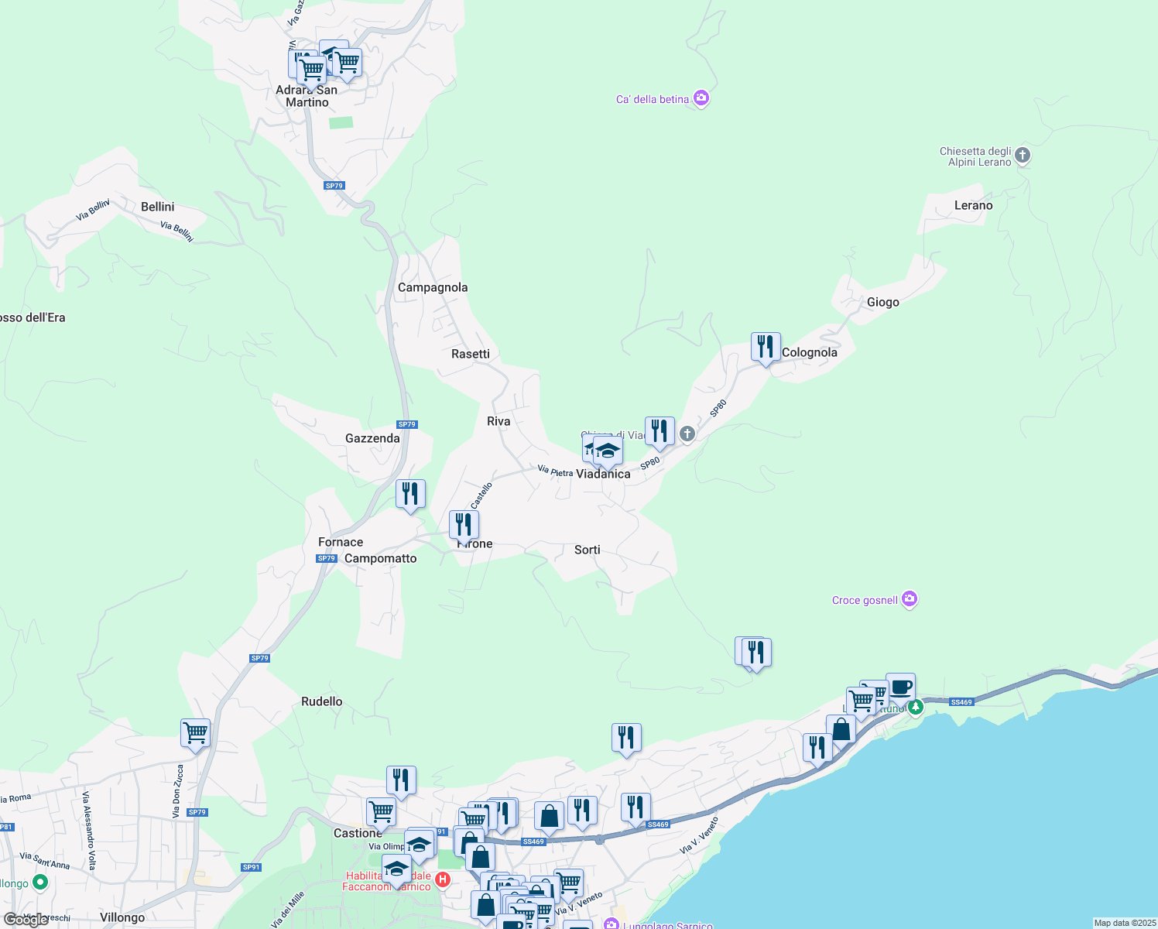Open the Croce gosnell camera marker

910,599
